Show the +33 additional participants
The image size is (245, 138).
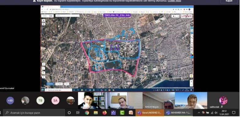click(10, 100)
